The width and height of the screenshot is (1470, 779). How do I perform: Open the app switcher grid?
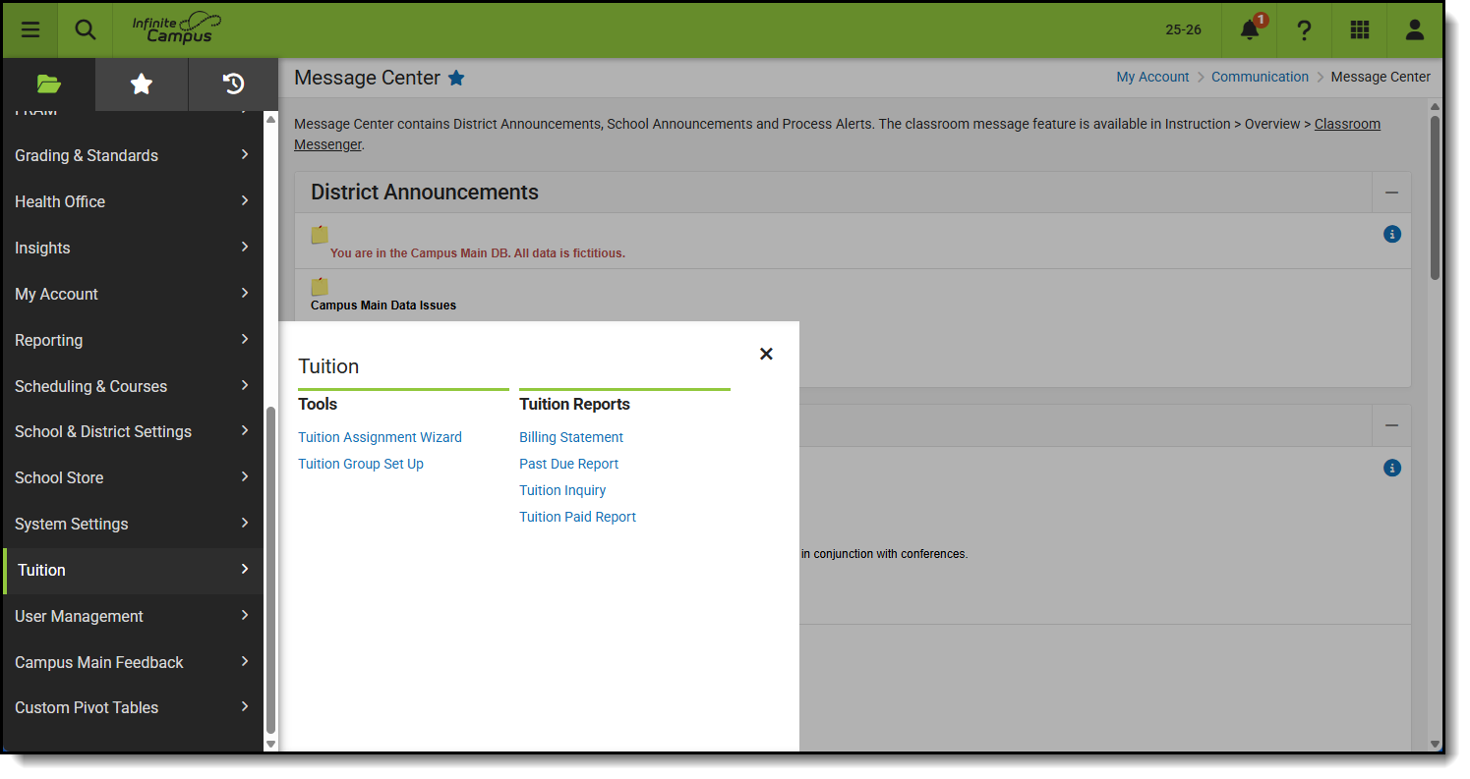1360,29
